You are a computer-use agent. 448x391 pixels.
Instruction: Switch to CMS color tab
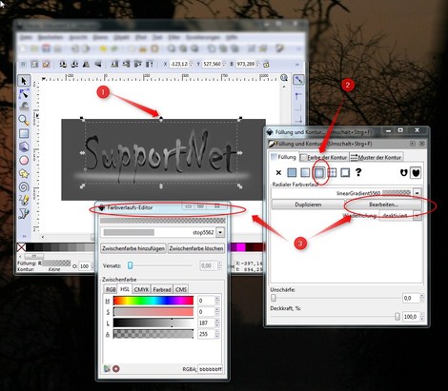tap(181, 289)
